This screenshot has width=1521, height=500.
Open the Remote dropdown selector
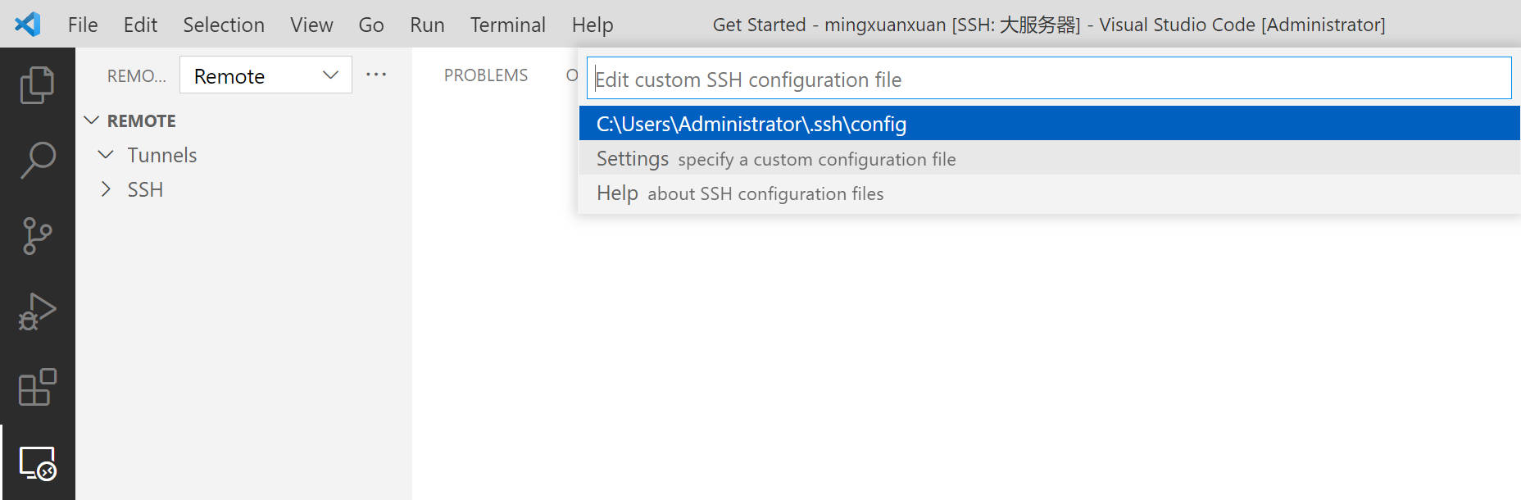coord(266,75)
